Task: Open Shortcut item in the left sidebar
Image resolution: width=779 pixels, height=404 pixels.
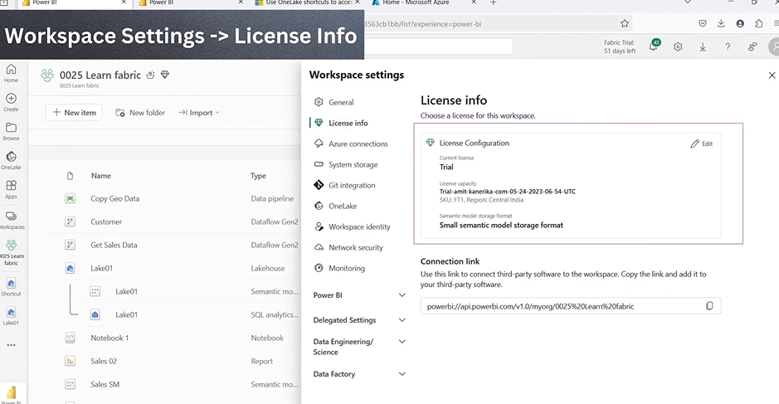Action: [x=11, y=287]
